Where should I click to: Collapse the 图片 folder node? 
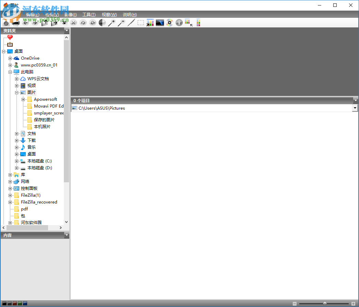point(17,93)
